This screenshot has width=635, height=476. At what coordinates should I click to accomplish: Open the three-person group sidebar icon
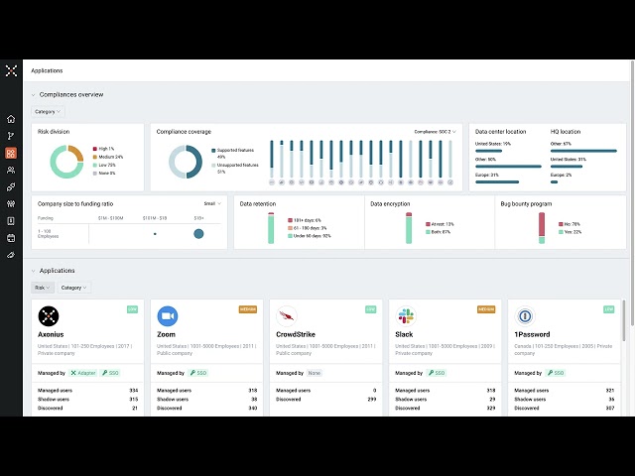[x=11, y=204]
